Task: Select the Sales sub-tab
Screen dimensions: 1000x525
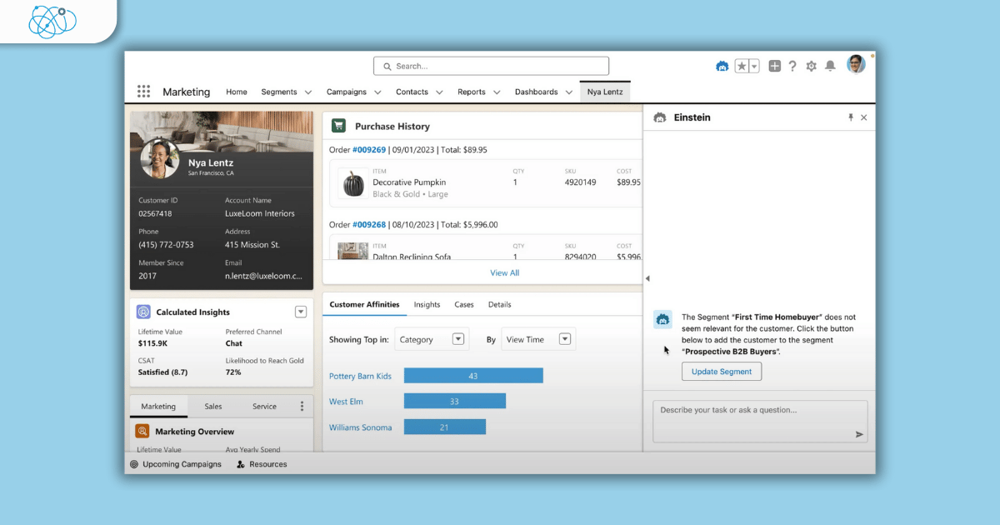Action: click(213, 406)
